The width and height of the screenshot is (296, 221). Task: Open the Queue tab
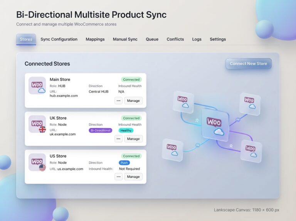tap(152, 39)
